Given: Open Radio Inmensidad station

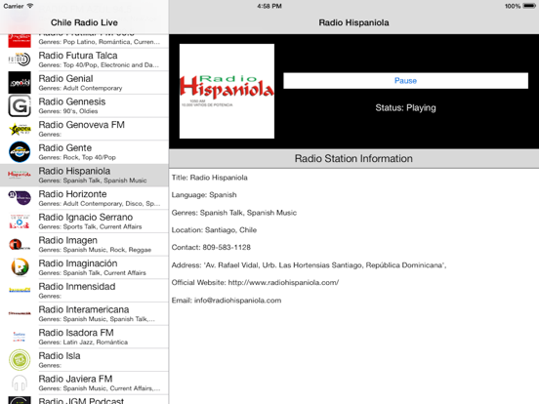Looking at the screenshot, I should 84,290.
